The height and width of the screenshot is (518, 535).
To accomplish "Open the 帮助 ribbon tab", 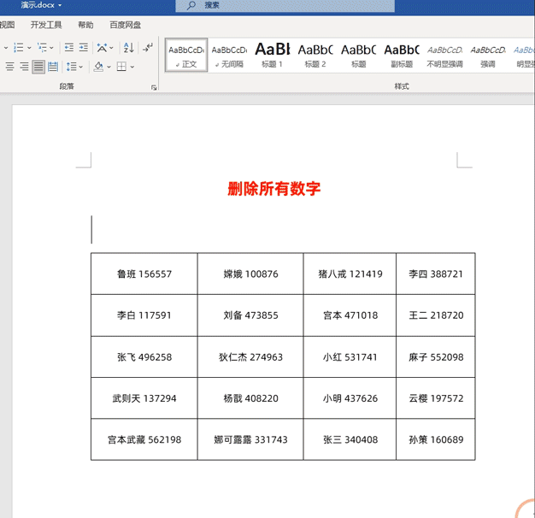I will point(85,25).
